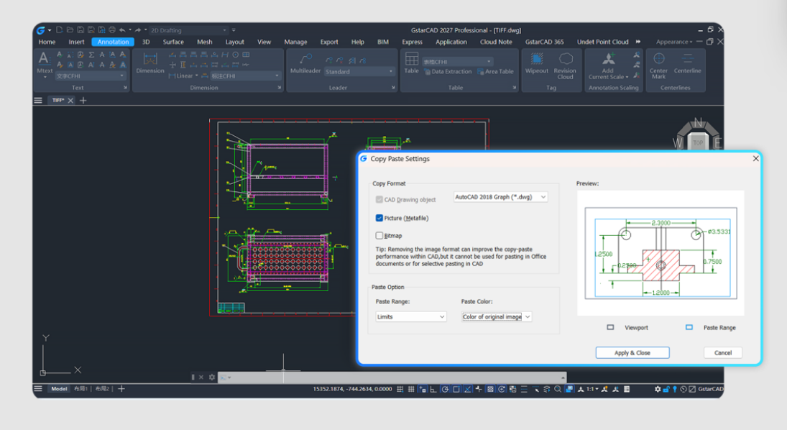The height and width of the screenshot is (430, 787).
Task: Open the AutoCAD 2018 Graph format dropdown
Action: point(500,197)
